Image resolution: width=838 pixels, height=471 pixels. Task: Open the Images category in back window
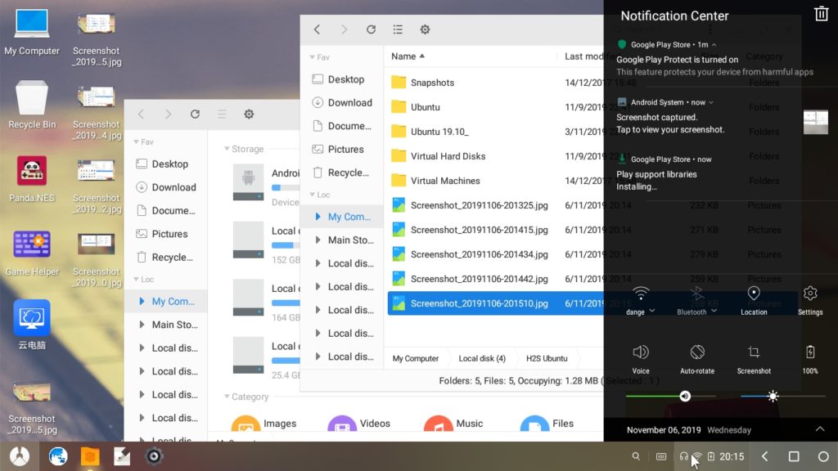264,425
